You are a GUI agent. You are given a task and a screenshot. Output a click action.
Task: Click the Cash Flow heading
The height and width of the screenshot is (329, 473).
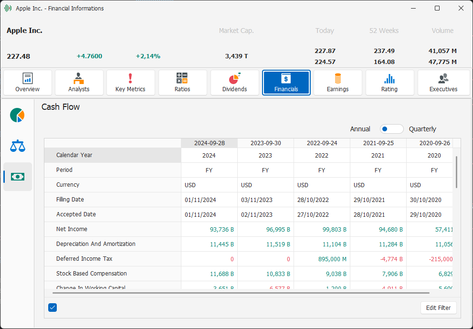[x=61, y=107]
